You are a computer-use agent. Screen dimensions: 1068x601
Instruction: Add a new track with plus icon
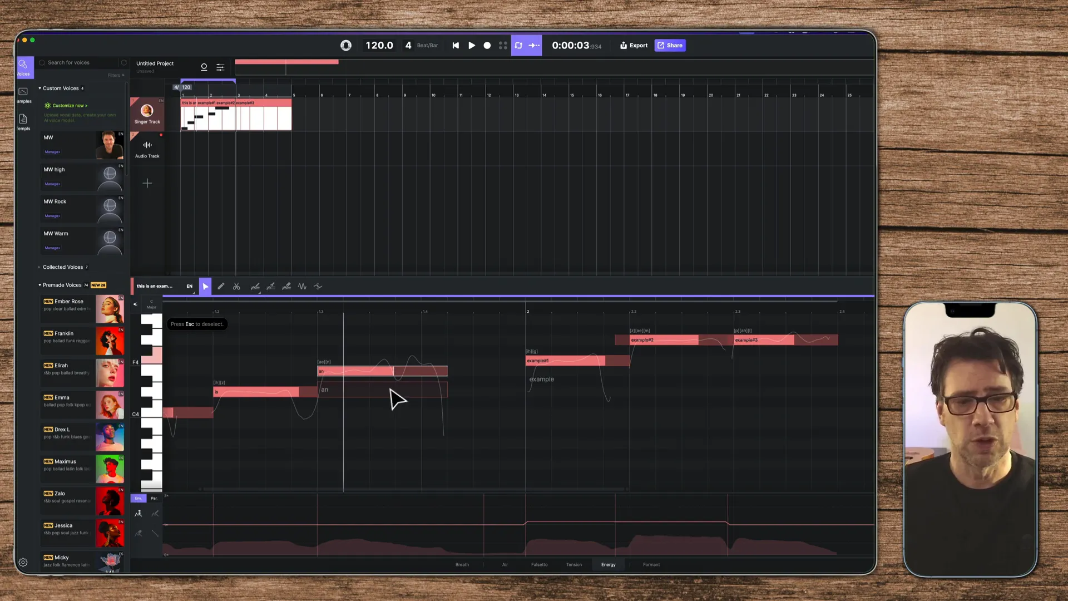(x=147, y=183)
